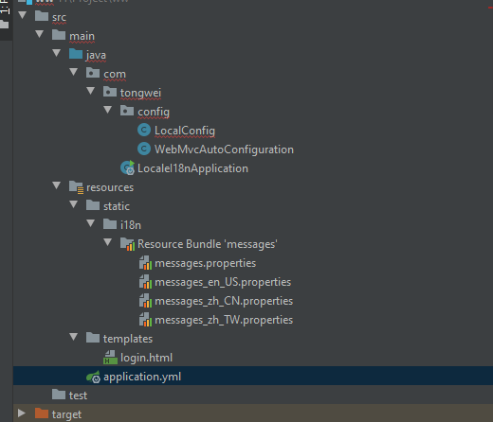Viewport: 493px width, 422px height.
Task: Click the templates folder icon
Action: pyautogui.click(x=93, y=338)
